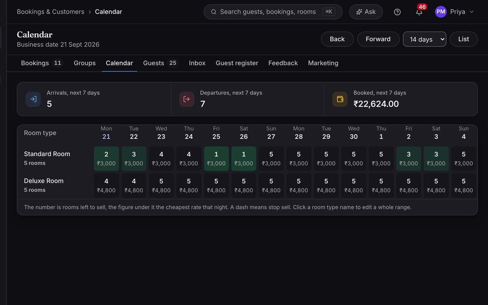The image size is (488, 305).
Task: Click Deluxe Room cell for Thu 1
Action: pos(381,186)
